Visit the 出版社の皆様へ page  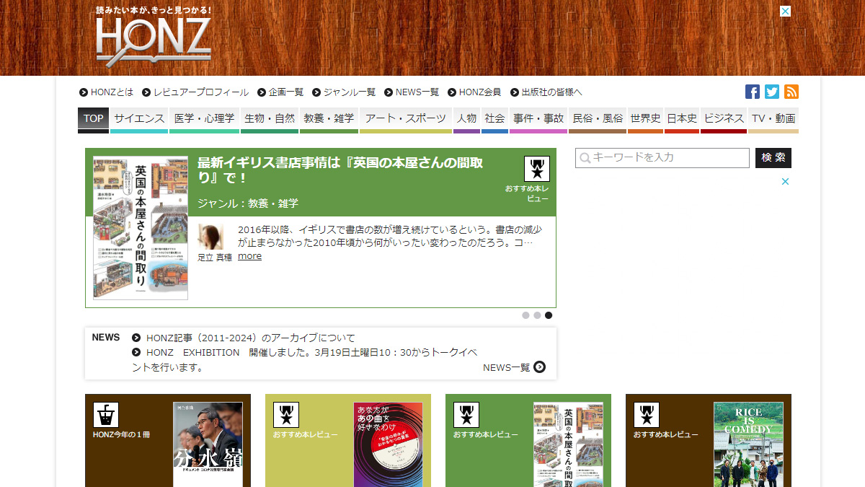click(551, 92)
